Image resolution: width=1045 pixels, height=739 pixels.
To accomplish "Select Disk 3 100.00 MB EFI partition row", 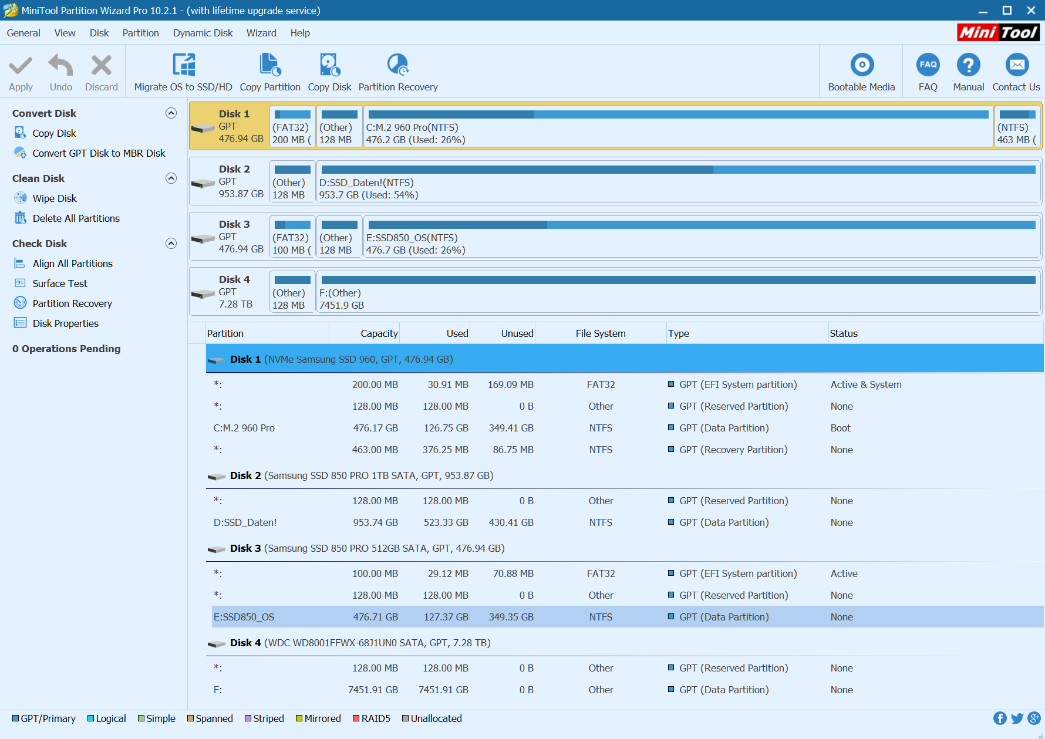I will (628, 573).
